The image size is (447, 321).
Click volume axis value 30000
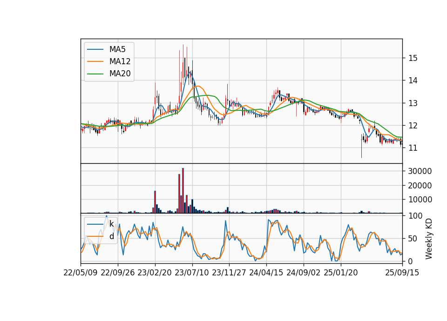[420, 171]
